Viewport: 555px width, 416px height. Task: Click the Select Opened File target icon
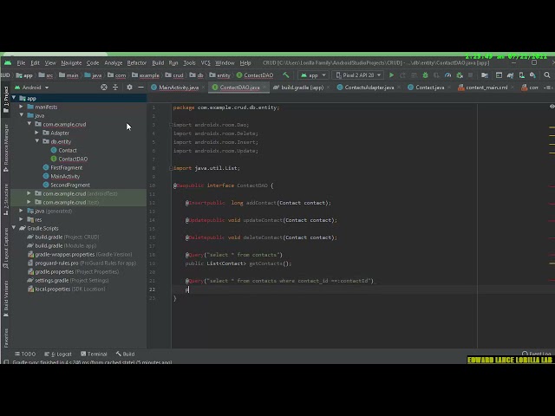[x=104, y=87]
